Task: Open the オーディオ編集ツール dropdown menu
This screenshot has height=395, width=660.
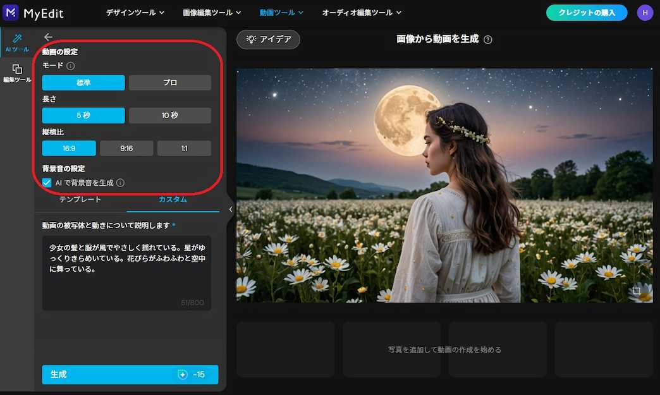Action: pyautogui.click(x=360, y=12)
